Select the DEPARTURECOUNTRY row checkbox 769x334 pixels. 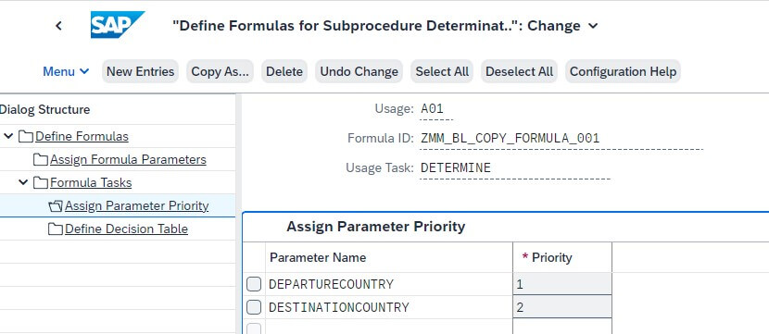pos(254,284)
